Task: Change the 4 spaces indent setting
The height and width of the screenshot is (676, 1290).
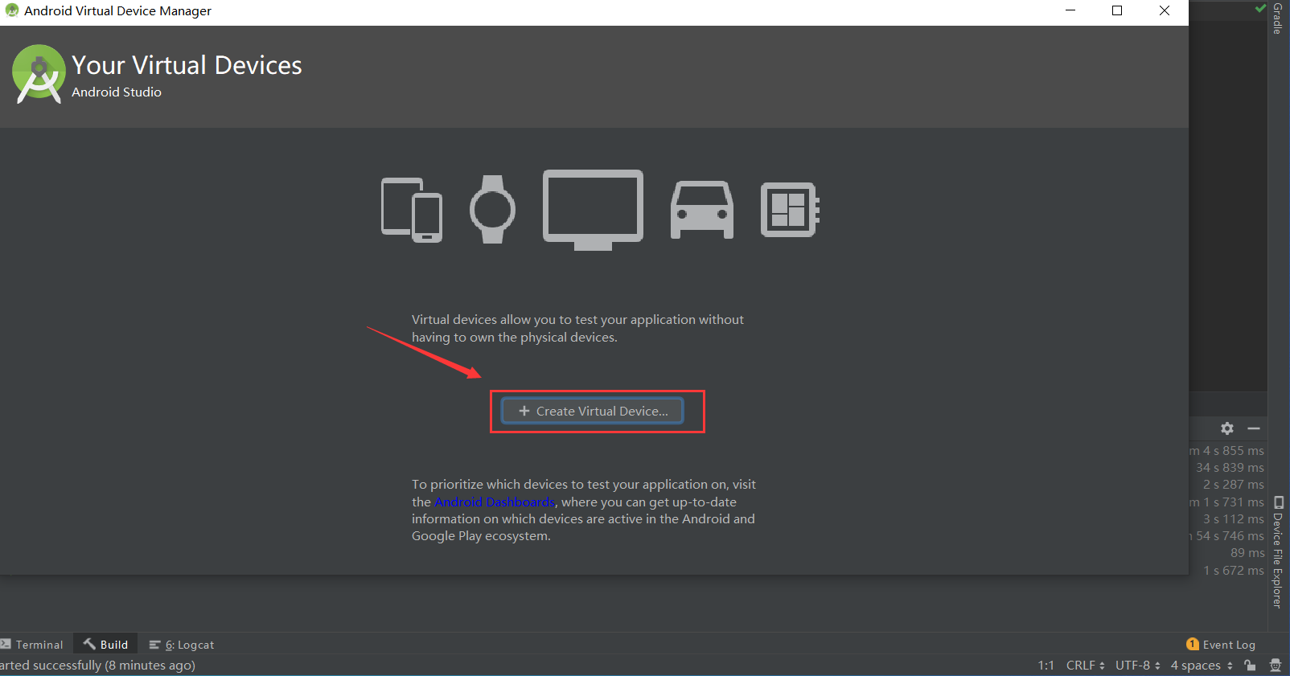Action: pyautogui.click(x=1202, y=666)
